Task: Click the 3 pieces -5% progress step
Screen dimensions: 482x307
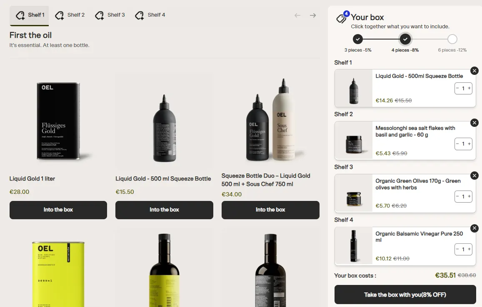Action: click(358, 39)
